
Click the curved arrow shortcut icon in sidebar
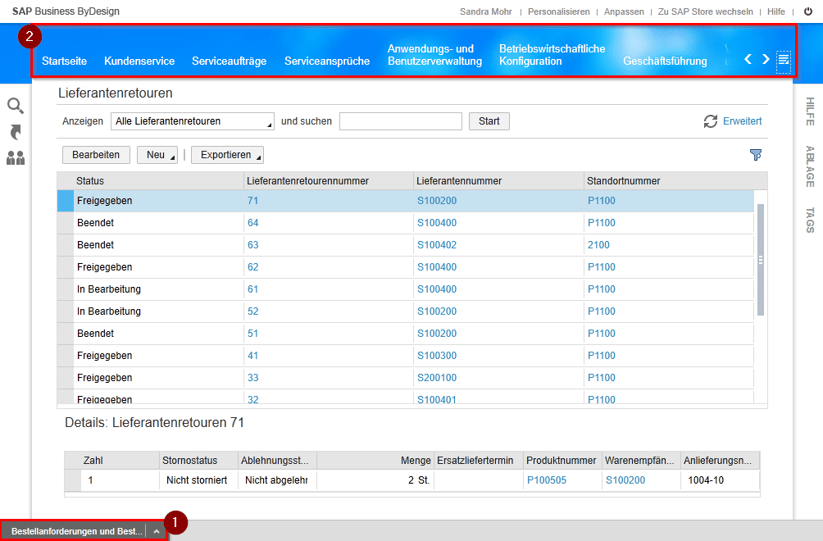16,132
